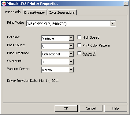Switch to the Color Separations tab
130x115 pixels.
click(x=62, y=12)
